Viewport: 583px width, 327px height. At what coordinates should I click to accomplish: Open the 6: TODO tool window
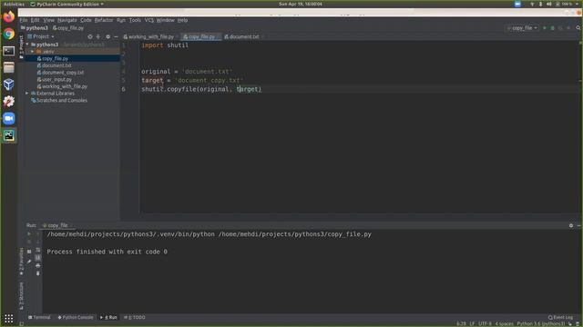click(135, 317)
